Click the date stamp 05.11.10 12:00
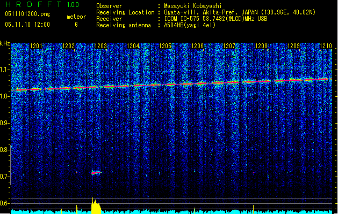 click(27, 25)
